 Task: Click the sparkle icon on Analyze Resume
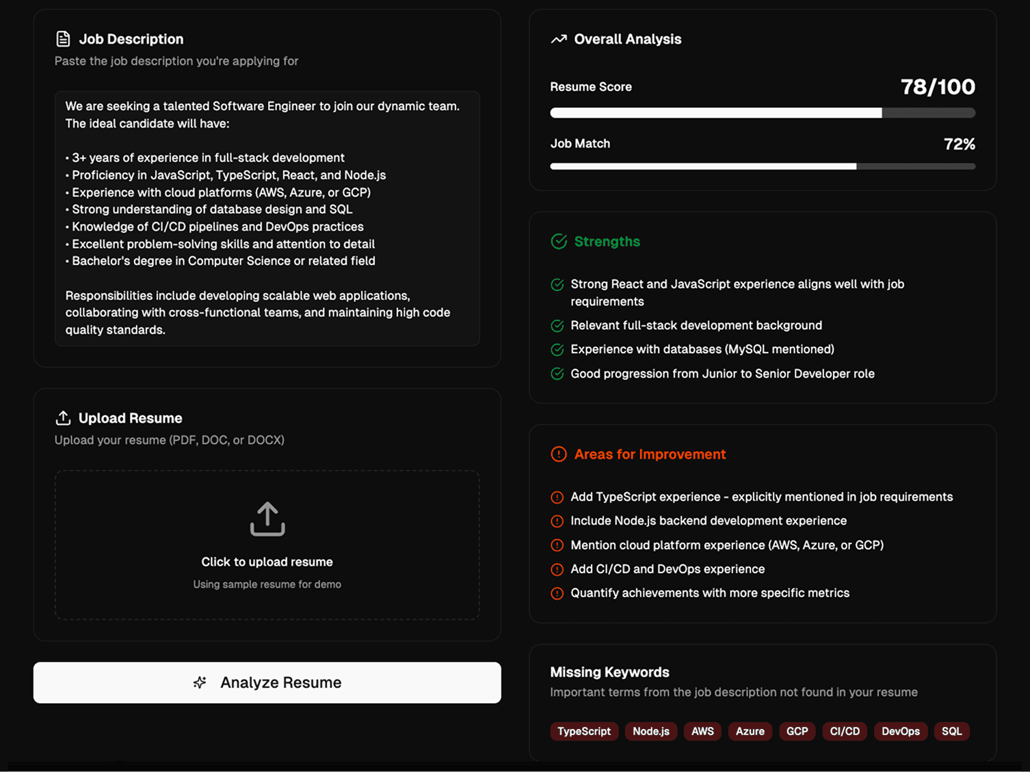click(x=200, y=683)
